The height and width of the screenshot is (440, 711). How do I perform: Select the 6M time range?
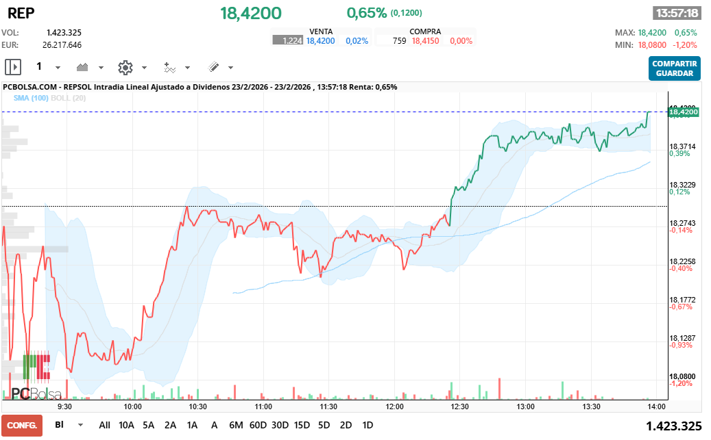click(236, 425)
